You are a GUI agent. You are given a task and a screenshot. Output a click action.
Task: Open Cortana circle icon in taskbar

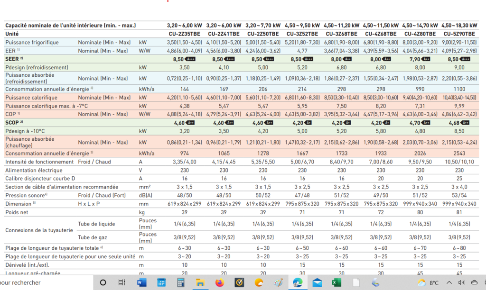[x=103, y=282]
